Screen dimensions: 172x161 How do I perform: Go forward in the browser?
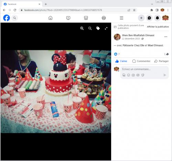tap(10, 10)
